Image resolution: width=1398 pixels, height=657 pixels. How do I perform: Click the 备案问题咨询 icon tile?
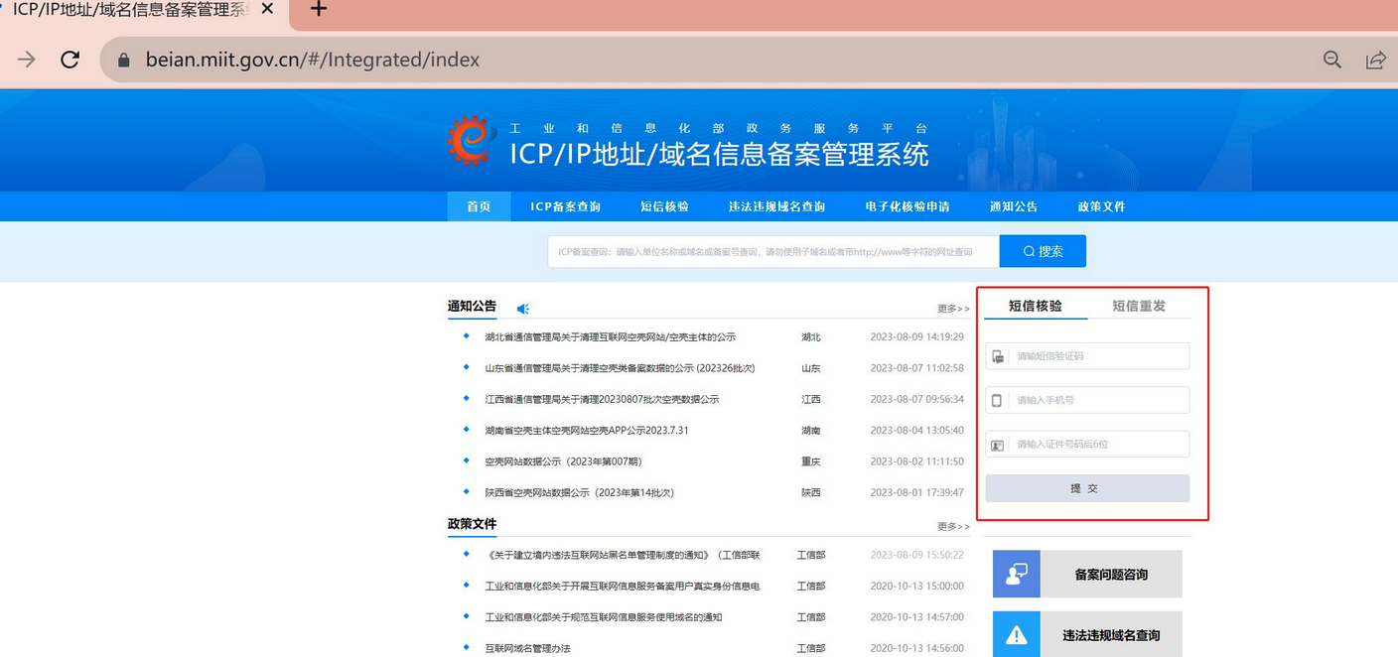pos(1016,574)
